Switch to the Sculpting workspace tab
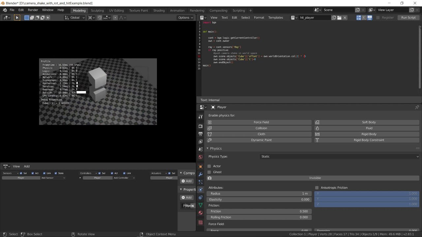Viewport: 422px width, 237px height. tap(97, 11)
